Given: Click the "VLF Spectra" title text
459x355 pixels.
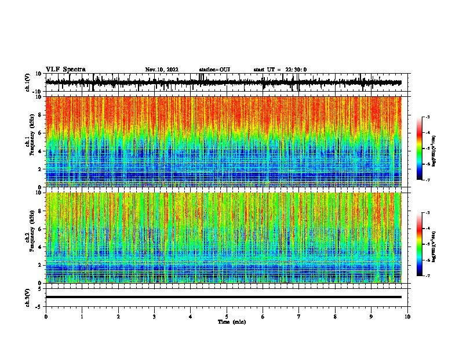Looking at the screenshot, I should pos(65,70).
